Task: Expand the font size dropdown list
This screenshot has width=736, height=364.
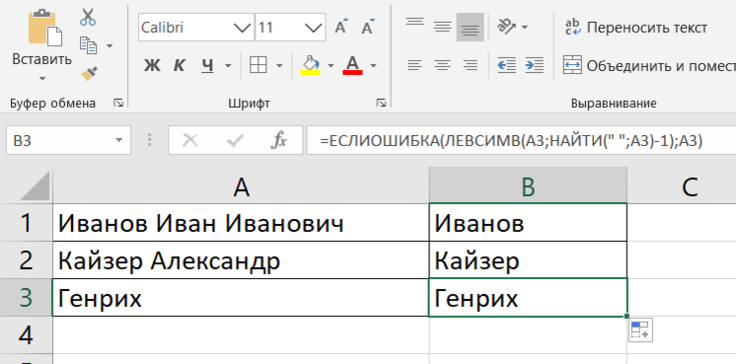Action: coord(313,28)
